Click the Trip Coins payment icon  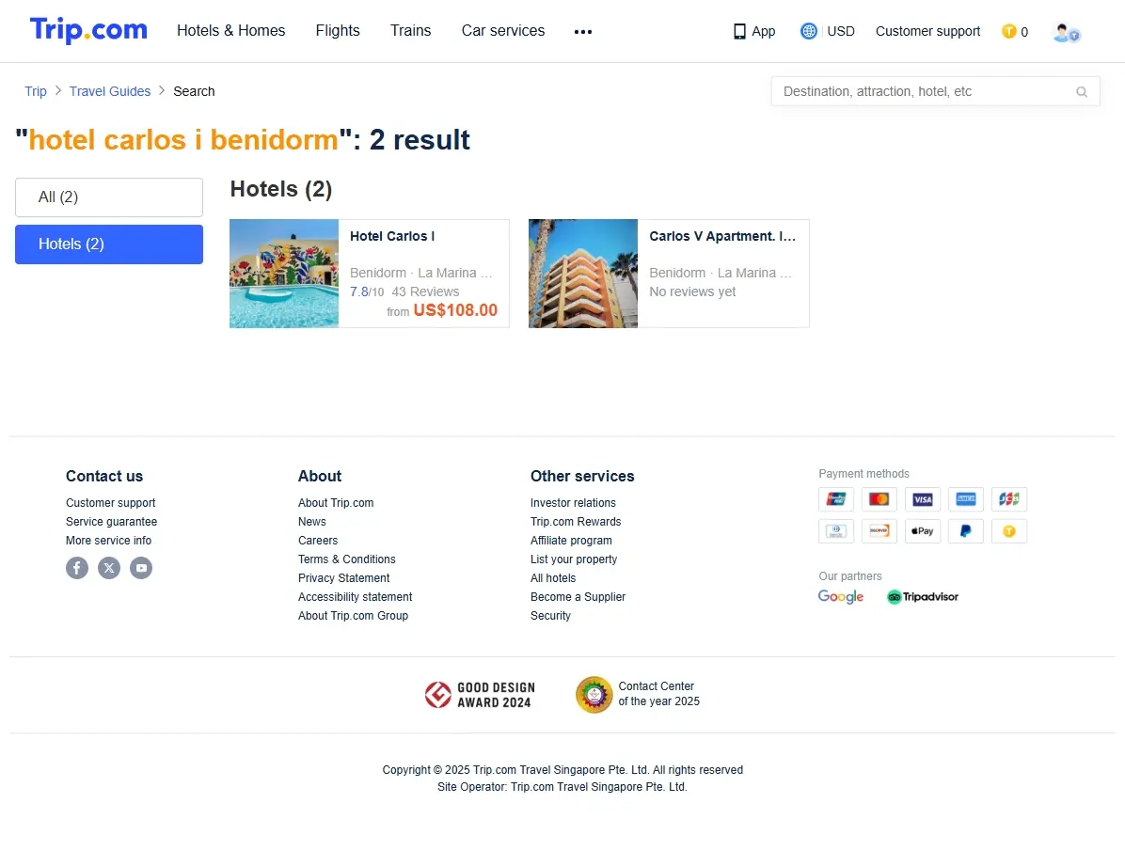click(1008, 531)
